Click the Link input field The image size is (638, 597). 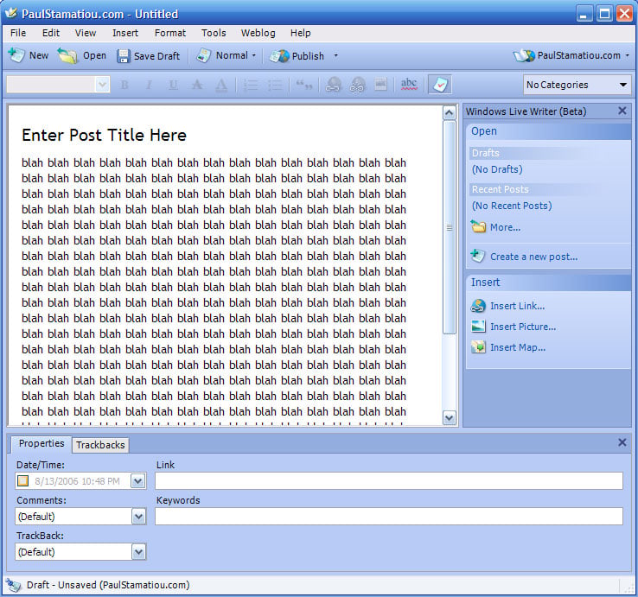click(388, 480)
